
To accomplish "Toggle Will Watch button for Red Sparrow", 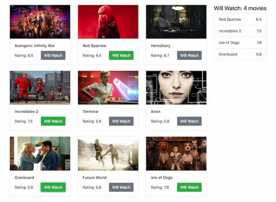I will [x=121, y=55].
